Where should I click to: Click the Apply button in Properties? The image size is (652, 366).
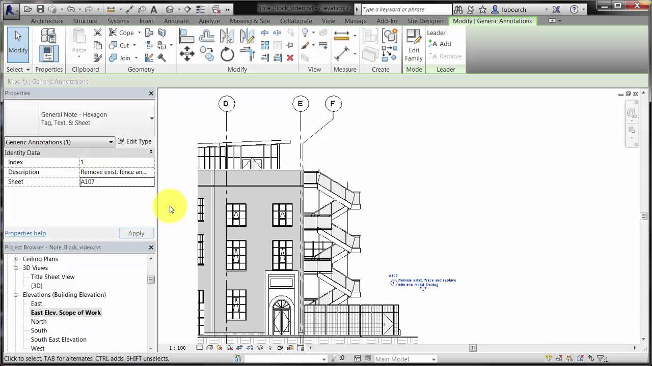(x=136, y=233)
